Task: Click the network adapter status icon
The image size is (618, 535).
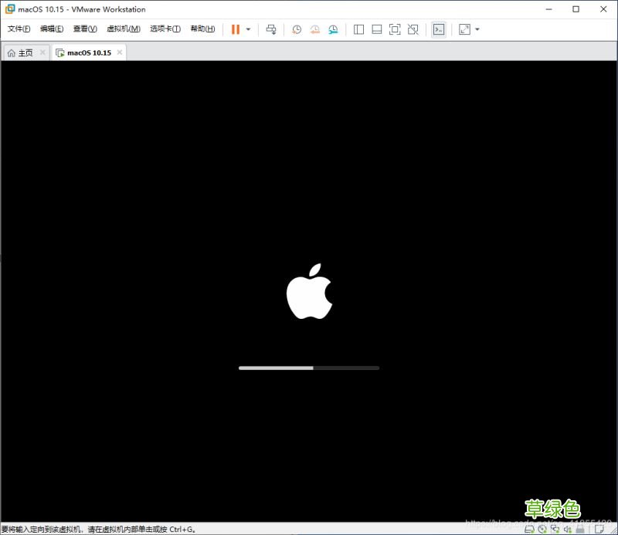Action: pos(555,530)
